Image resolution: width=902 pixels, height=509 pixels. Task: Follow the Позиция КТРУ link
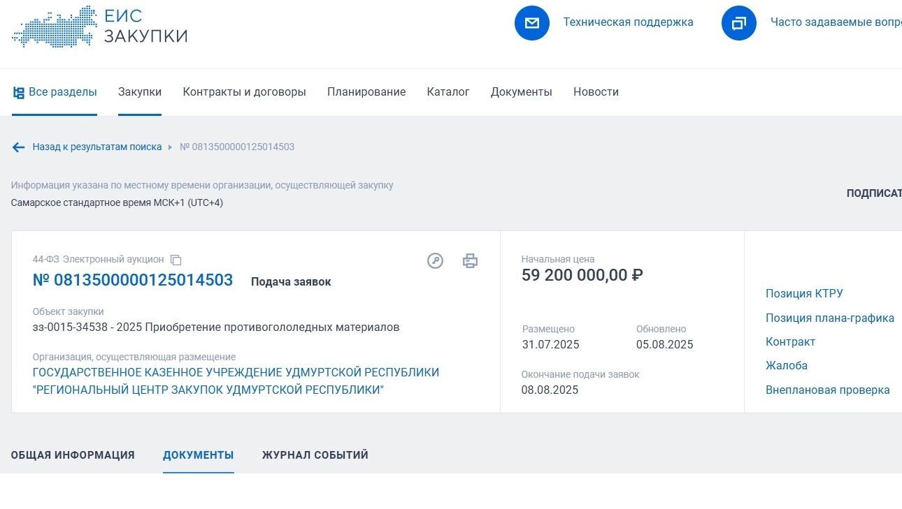pos(804,294)
